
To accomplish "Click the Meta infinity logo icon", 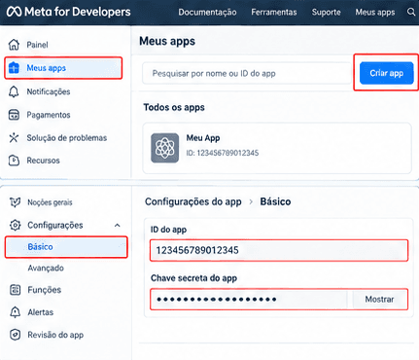I will point(14,12).
